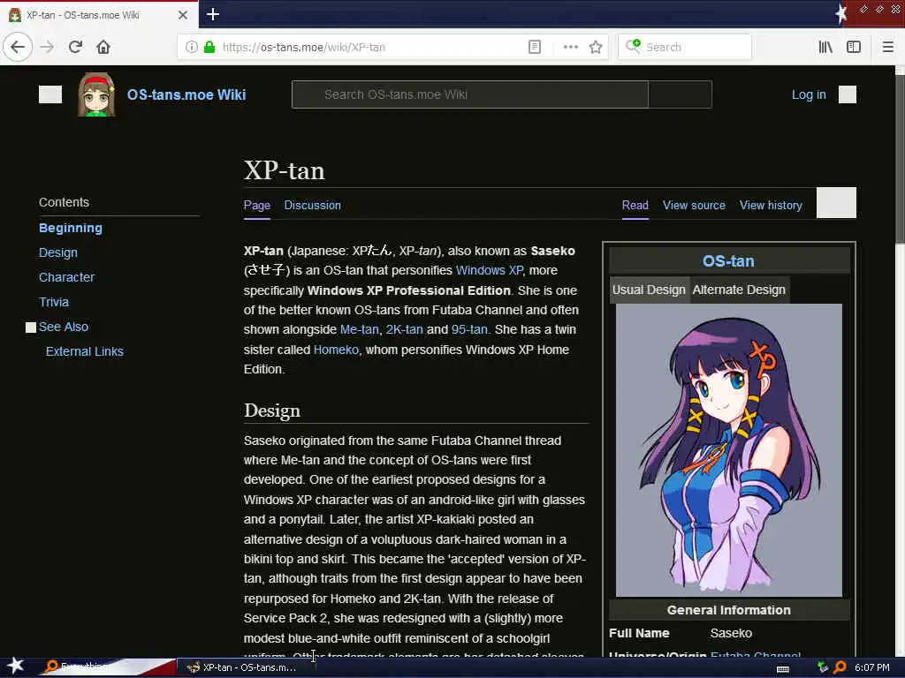Viewport: 905px width, 678px height.
Task: Click the Log in link
Action: click(809, 94)
